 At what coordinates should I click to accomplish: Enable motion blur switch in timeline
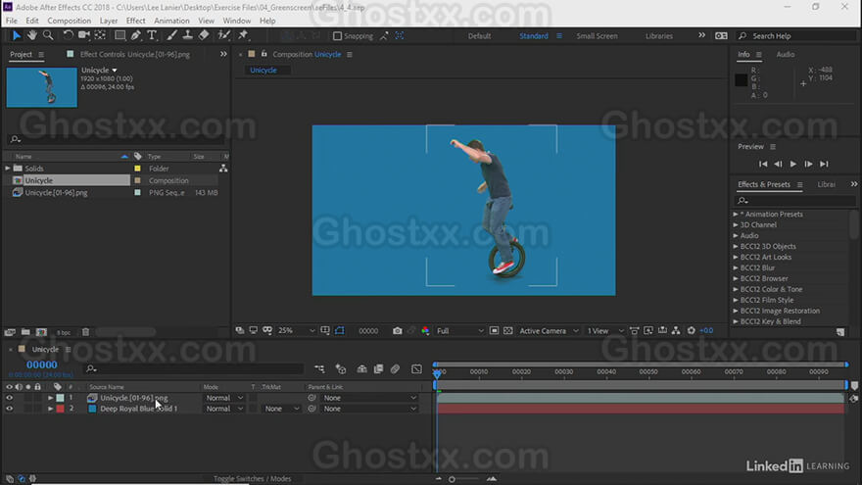(396, 369)
